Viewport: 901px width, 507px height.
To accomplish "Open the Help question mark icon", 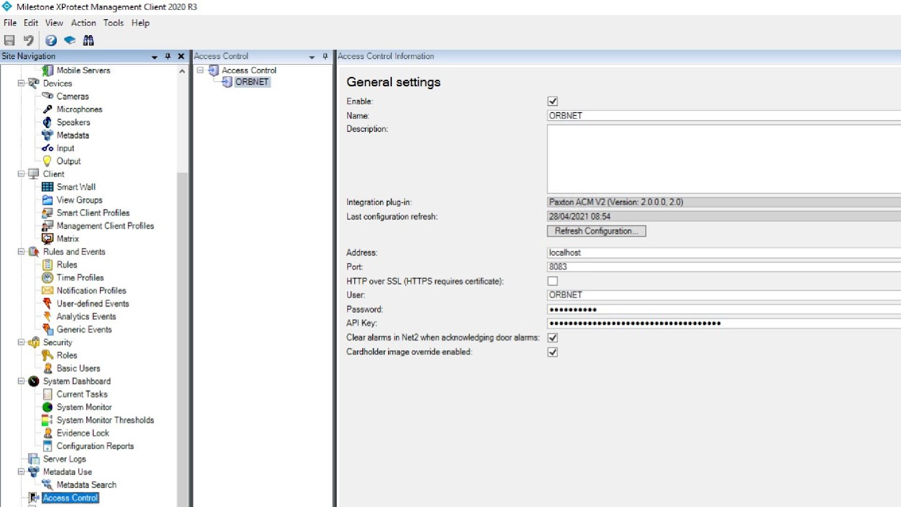I will (51, 40).
